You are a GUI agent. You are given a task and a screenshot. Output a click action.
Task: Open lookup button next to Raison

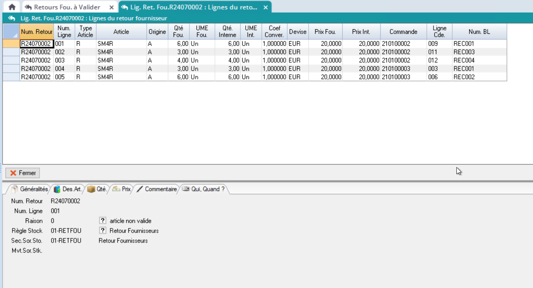point(102,221)
